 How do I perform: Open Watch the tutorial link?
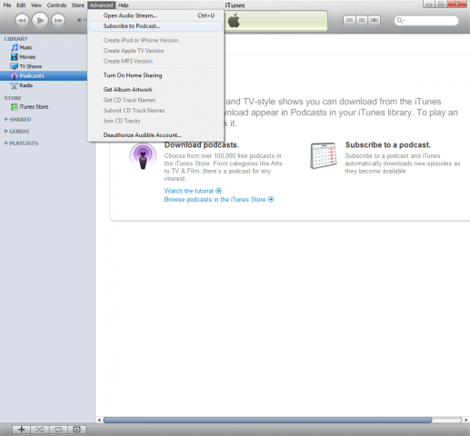189,191
